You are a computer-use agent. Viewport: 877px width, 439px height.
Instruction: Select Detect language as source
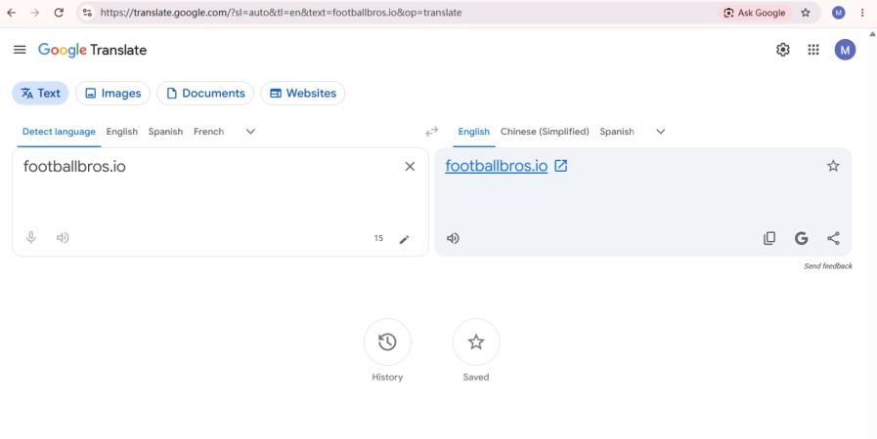(59, 132)
